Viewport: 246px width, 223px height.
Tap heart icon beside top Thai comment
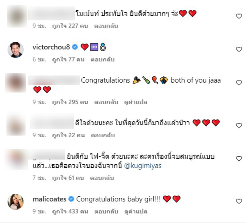coord(239,16)
